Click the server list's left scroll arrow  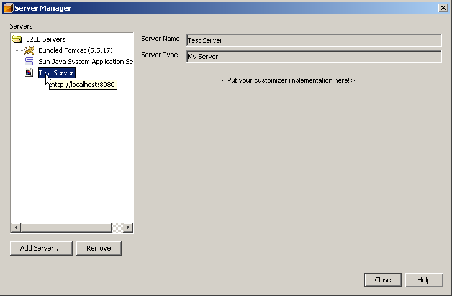[x=16, y=228]
